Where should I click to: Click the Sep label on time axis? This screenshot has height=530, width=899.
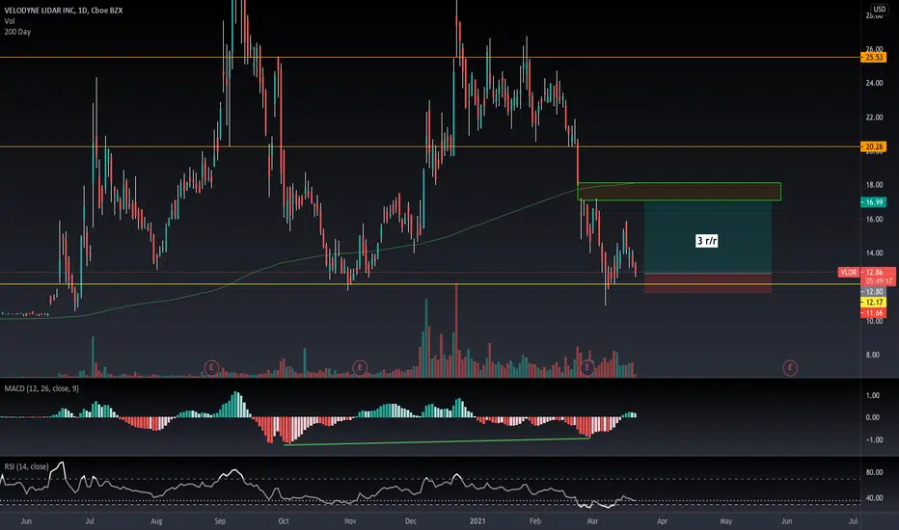coord(220,520)
